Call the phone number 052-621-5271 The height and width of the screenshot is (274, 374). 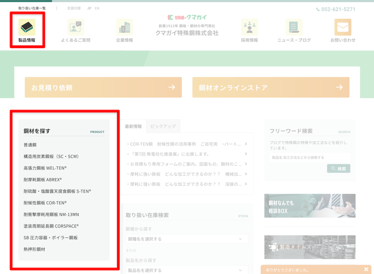click(338, 9)
